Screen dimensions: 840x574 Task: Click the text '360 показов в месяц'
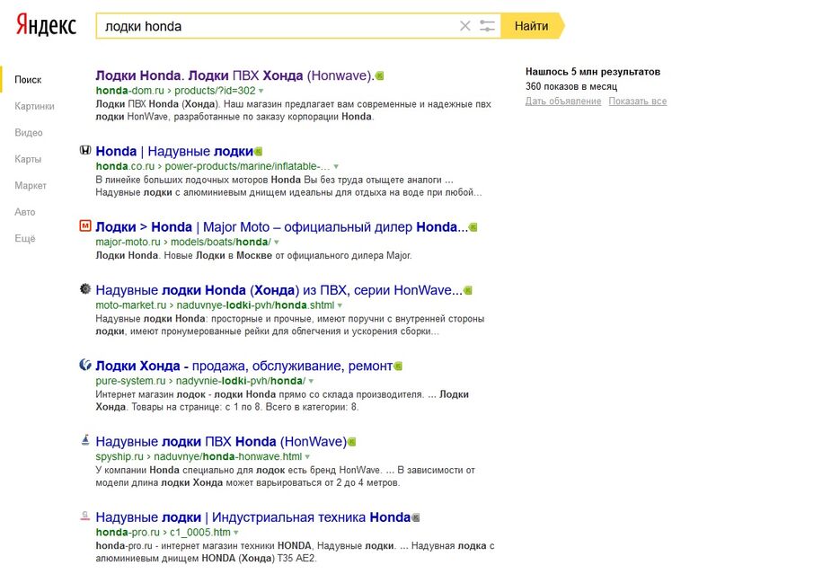pyautogui.click(x=571, y=86)
